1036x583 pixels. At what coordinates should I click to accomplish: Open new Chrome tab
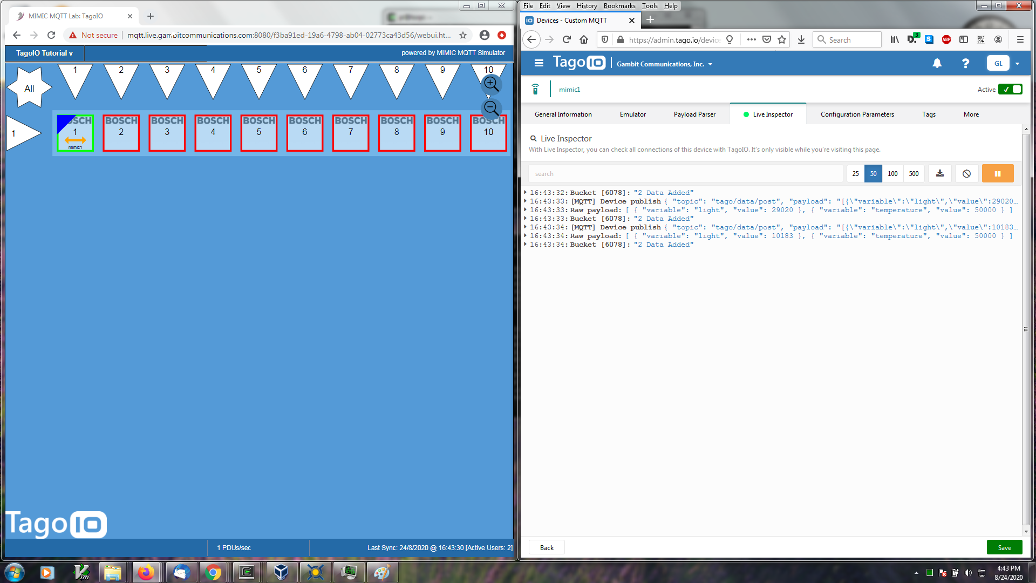pos(151,16)
